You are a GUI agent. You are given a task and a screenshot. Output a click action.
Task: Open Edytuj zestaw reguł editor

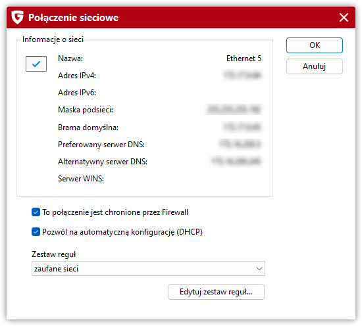[x=216, y=292]
